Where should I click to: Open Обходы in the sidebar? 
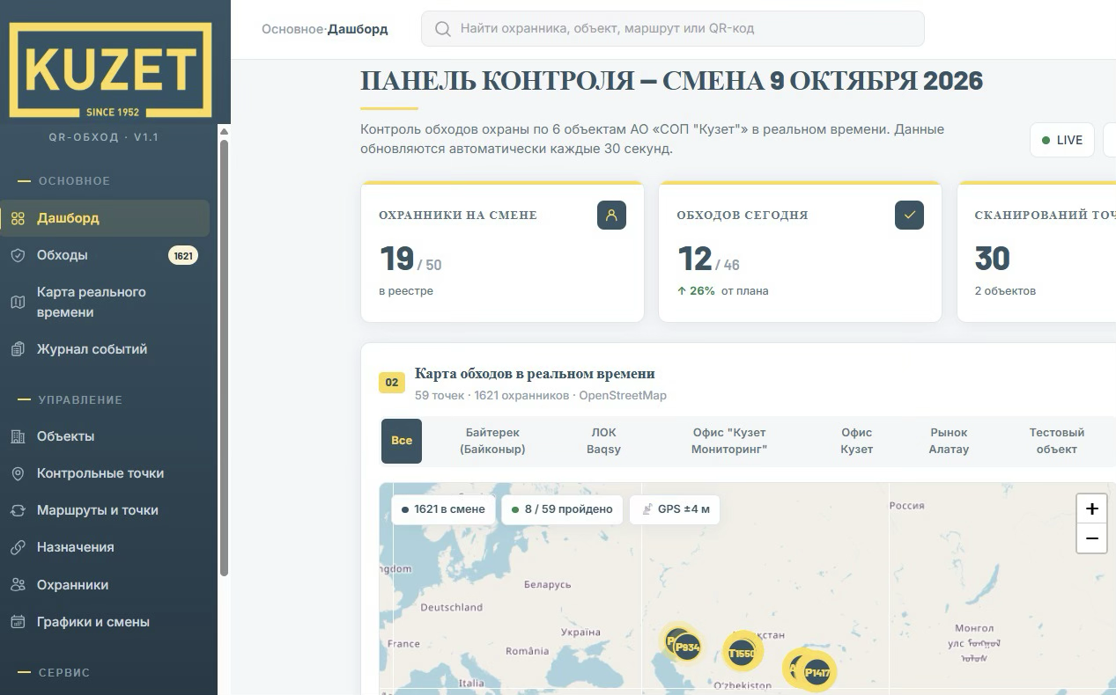[105, 255]
